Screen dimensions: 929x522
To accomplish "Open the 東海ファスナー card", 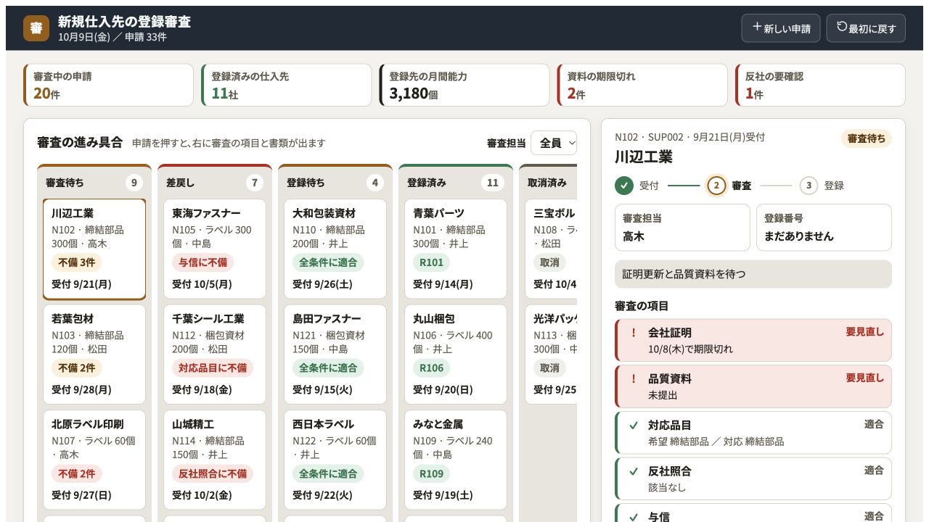I will click(x=215, y=249).
